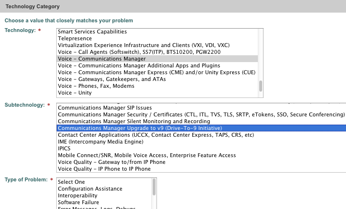Choose Contact Center Applications (UCCX) subtechnology
This screenshot has width=346, height=209.
201,135
